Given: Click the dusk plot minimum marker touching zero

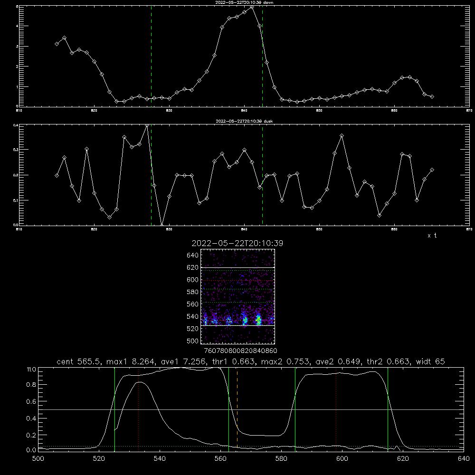Looking at the screenshot, I should 162,225.
